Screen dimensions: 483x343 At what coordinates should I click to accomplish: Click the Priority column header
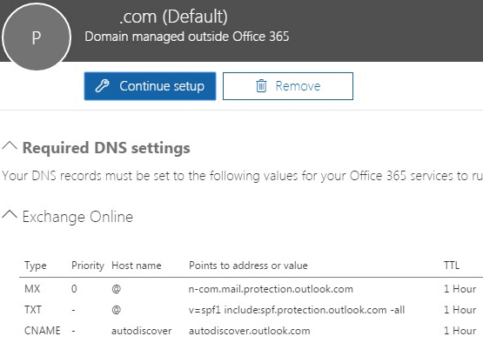tap(88, 266)
